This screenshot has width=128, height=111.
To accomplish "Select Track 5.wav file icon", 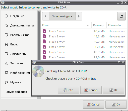I will click(45, 52).
